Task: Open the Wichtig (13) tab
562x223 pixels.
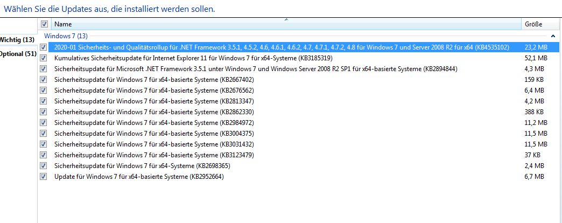Action: [x=17, y=39]
